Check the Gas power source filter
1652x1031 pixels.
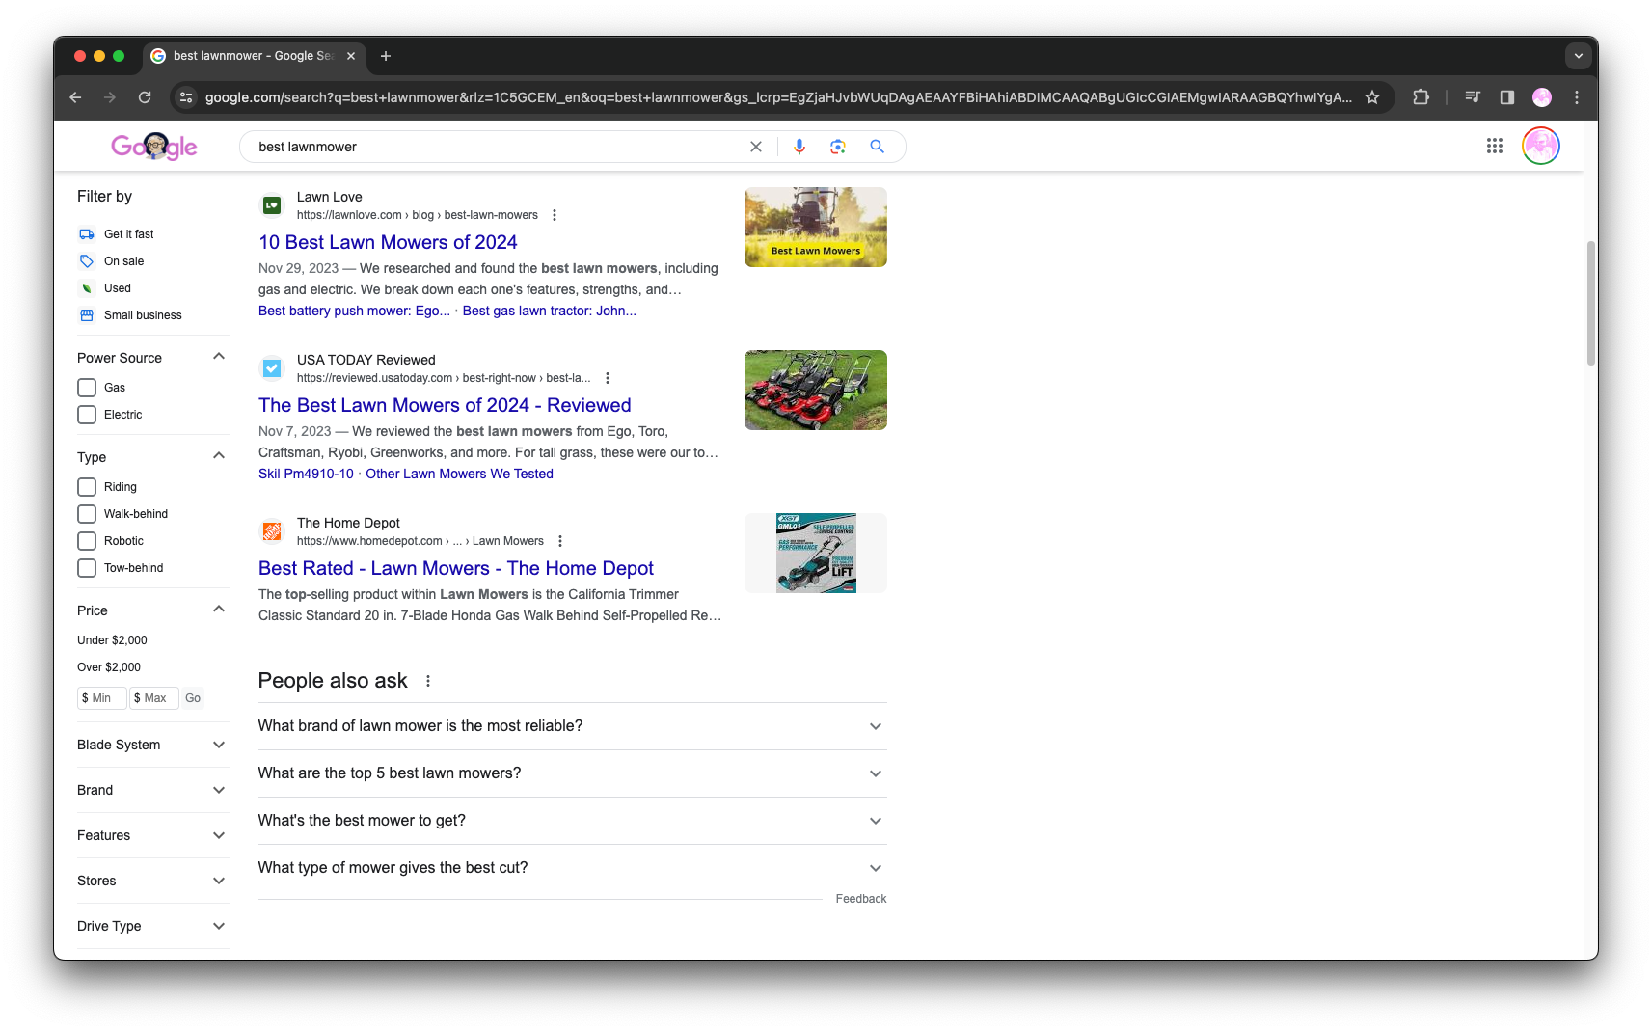[x=87, y=388]
